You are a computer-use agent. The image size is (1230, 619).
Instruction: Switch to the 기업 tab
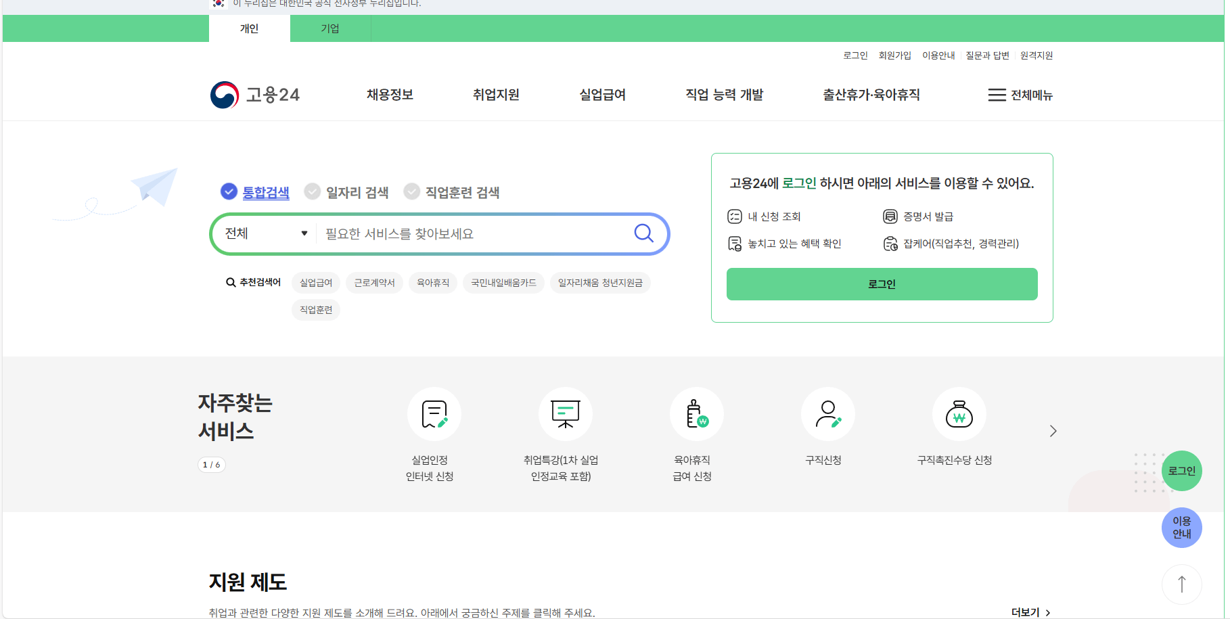(329, 28)
